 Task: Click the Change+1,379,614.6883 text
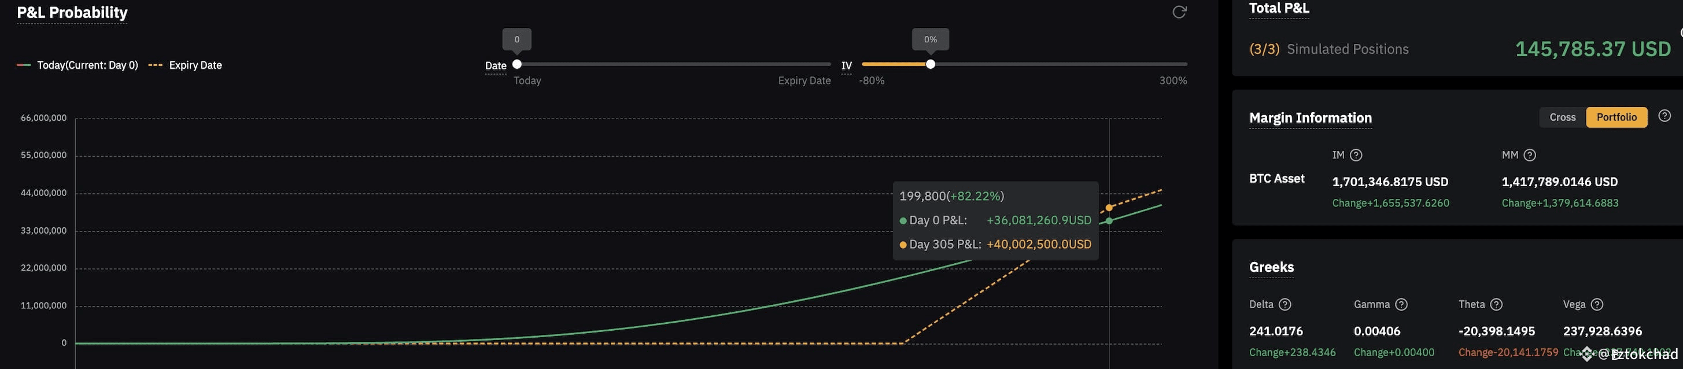coord(1559,203)
